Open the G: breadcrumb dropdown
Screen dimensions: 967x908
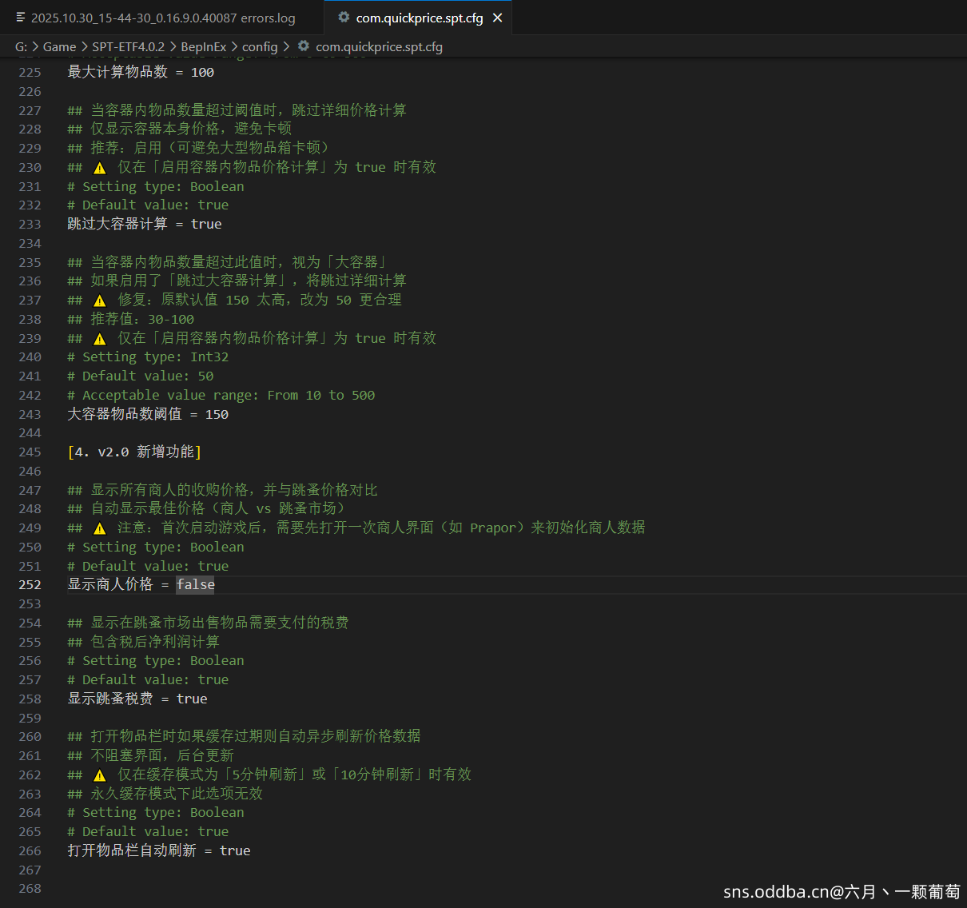[x=21, y=47]
